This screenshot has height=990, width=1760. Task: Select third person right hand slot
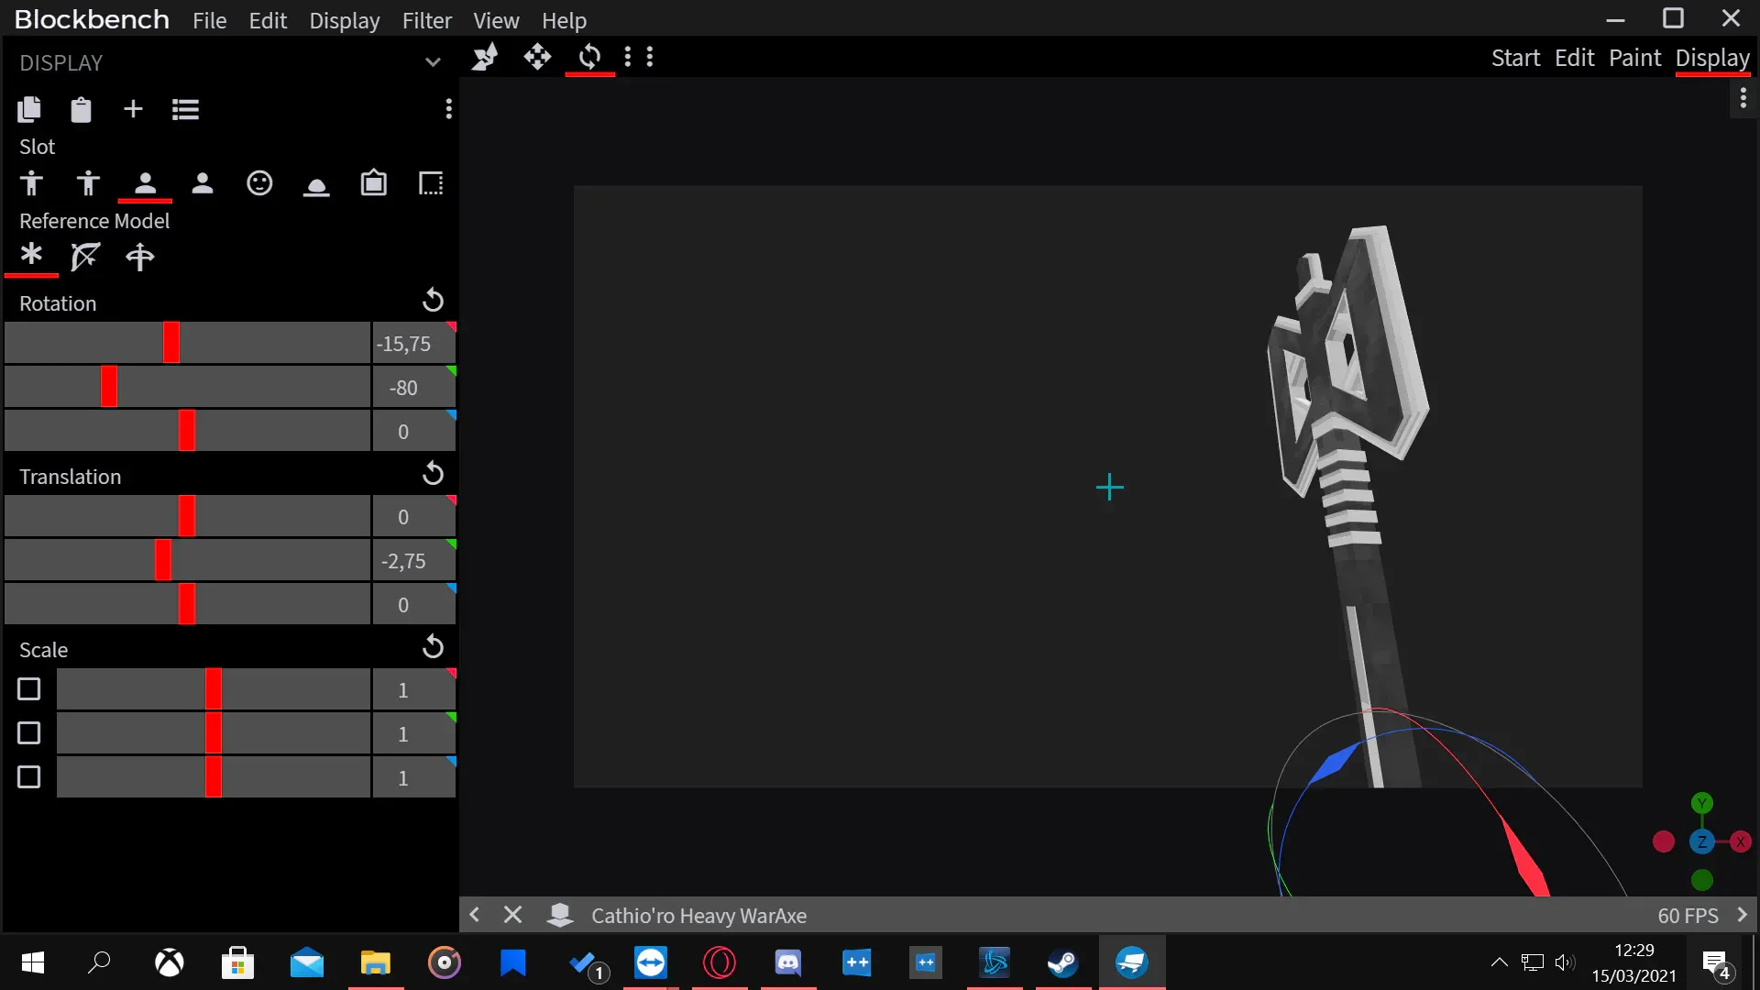pos(31,183)
